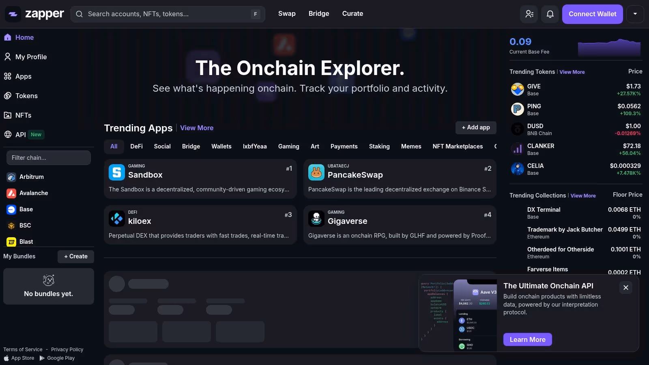This screenshot has width=649, height=365.
Task: Open the DUSD token icon
Action: pyautogui.click(x=518, y=129)
